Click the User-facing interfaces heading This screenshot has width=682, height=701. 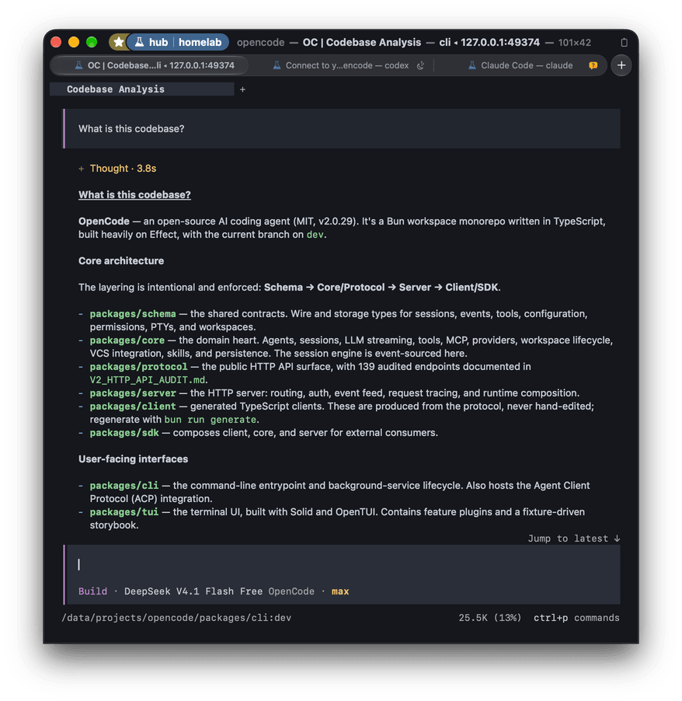133,459
